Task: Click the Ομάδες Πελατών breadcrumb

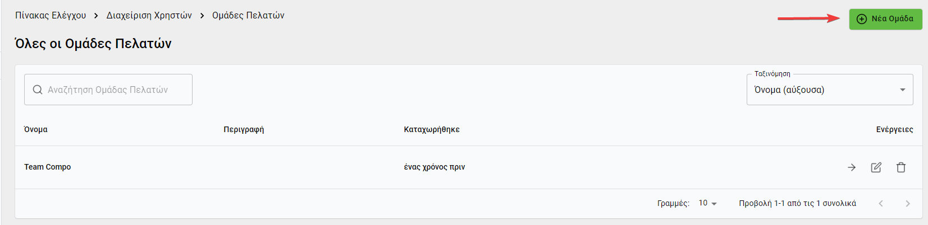Action: (x=248, y=16)
